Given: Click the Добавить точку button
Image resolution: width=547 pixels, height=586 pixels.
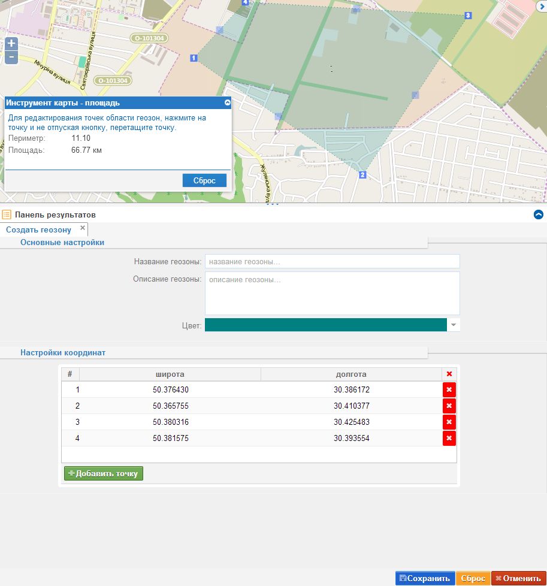Looking at the screenshot, I should (x=104, y=473).
